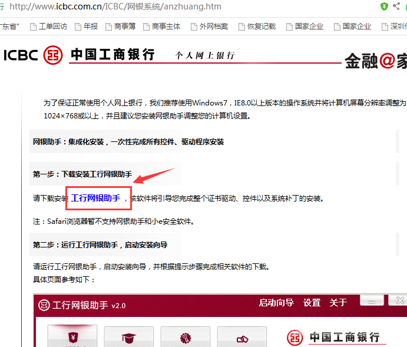Click the 工行网银助手 download link

click(x=96, y=199)
